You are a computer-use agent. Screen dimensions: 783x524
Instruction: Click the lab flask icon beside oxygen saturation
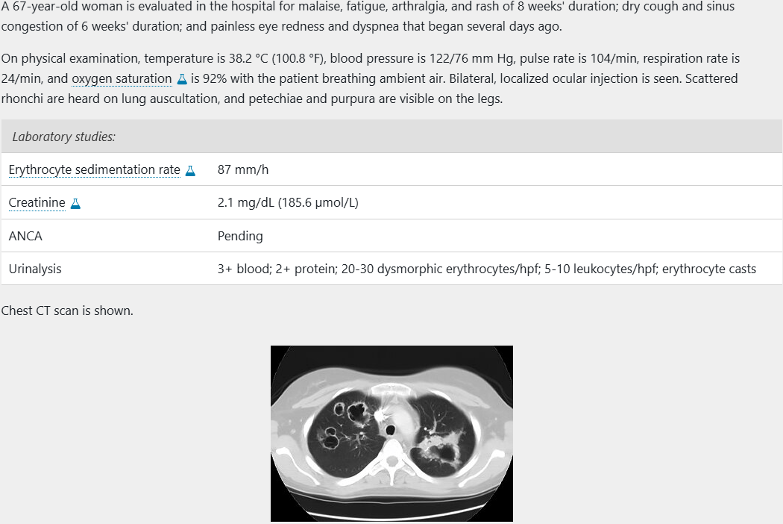click(x=182, y=79)
